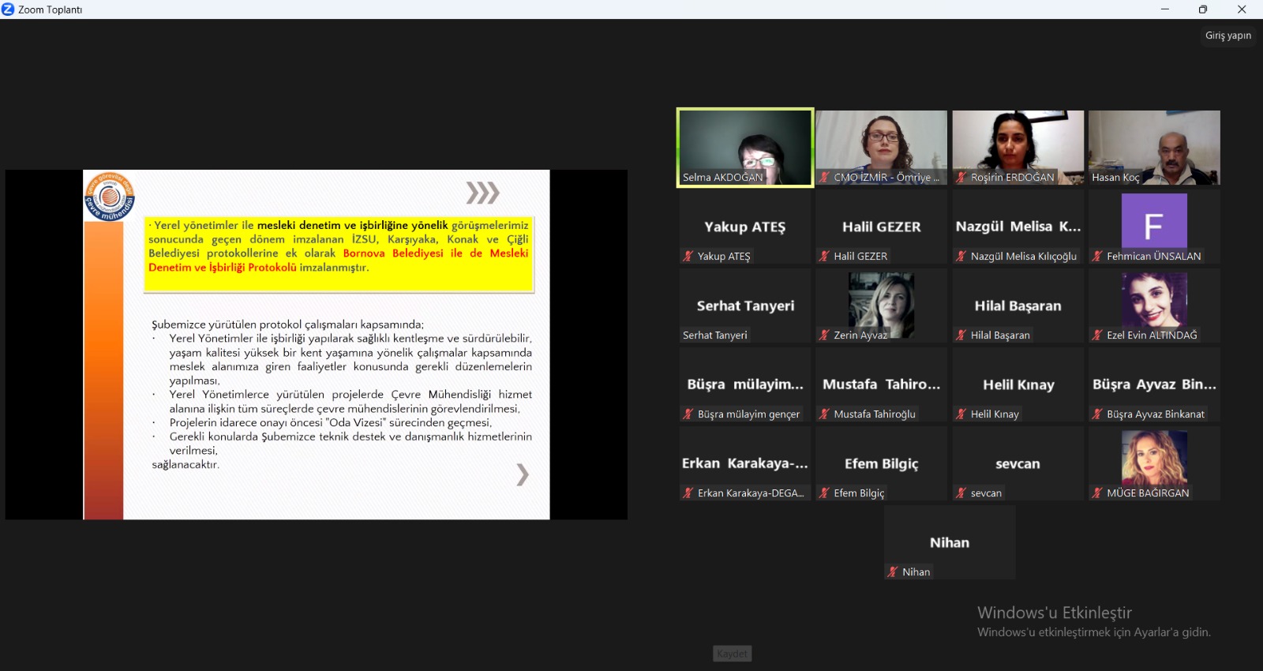Click muted microphone icon beside Yakup ATEŞ
The image size is (1263, 671).
tap(688, 256)
